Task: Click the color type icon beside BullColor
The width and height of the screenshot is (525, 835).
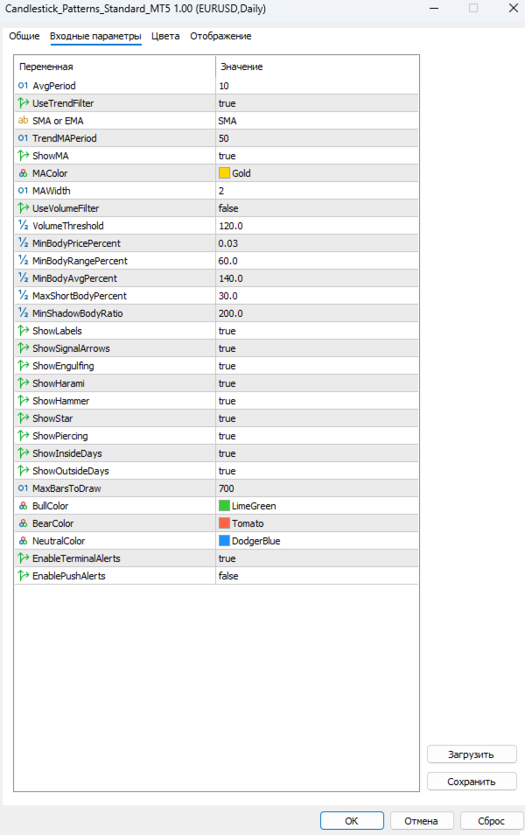Action: [23, 506]
